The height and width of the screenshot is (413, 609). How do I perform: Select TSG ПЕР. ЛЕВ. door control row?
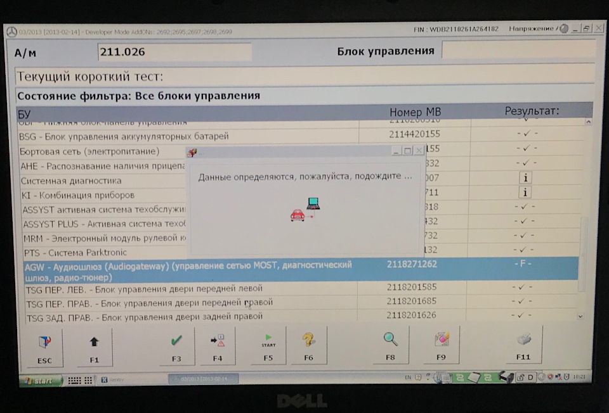click(x=301, y=288)
